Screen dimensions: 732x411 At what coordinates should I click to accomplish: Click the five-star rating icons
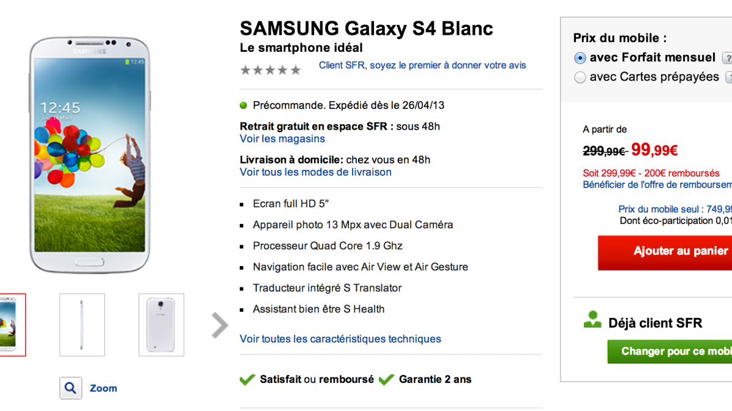270,70
